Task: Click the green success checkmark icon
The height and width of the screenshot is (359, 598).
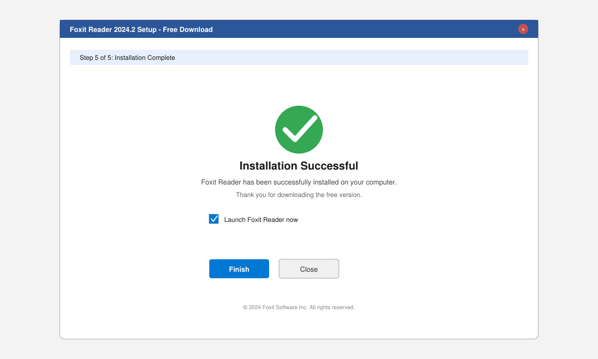Action: [x=299, y=130]
